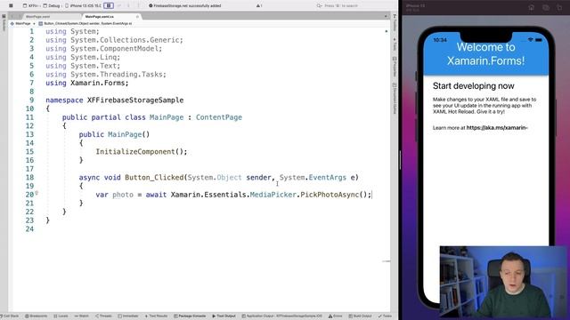
Task: Open the Breakpoints pad
Action: coord(36,316)
